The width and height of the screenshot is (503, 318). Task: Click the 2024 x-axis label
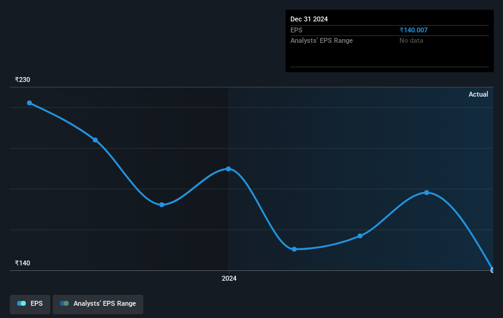(229, 278)
